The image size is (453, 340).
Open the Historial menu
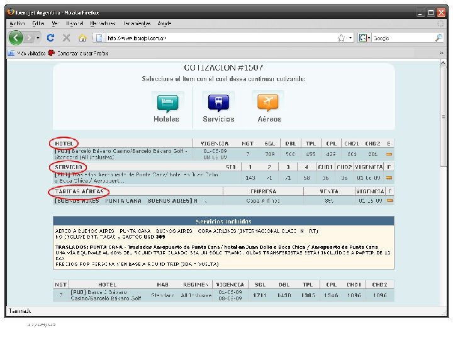coord(74,23)
